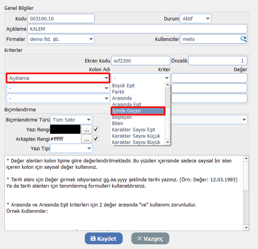Select İçinde Geçen from criteria list
This screenshot has width=258, height=249.
[x=138, y=111]
